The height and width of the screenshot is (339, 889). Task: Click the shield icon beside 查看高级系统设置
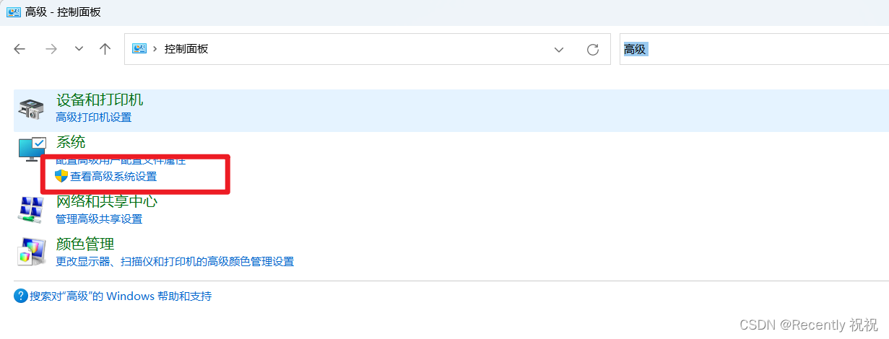(x=61, y=176)
